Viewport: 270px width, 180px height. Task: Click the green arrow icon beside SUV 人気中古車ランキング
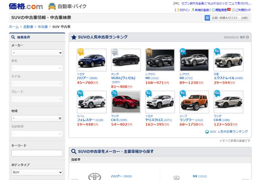point(207,132)
